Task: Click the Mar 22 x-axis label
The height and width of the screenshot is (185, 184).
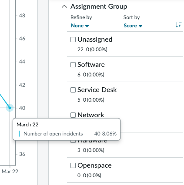Action: 10,172
